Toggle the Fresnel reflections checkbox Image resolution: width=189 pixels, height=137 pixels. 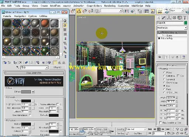pos(58,104)
